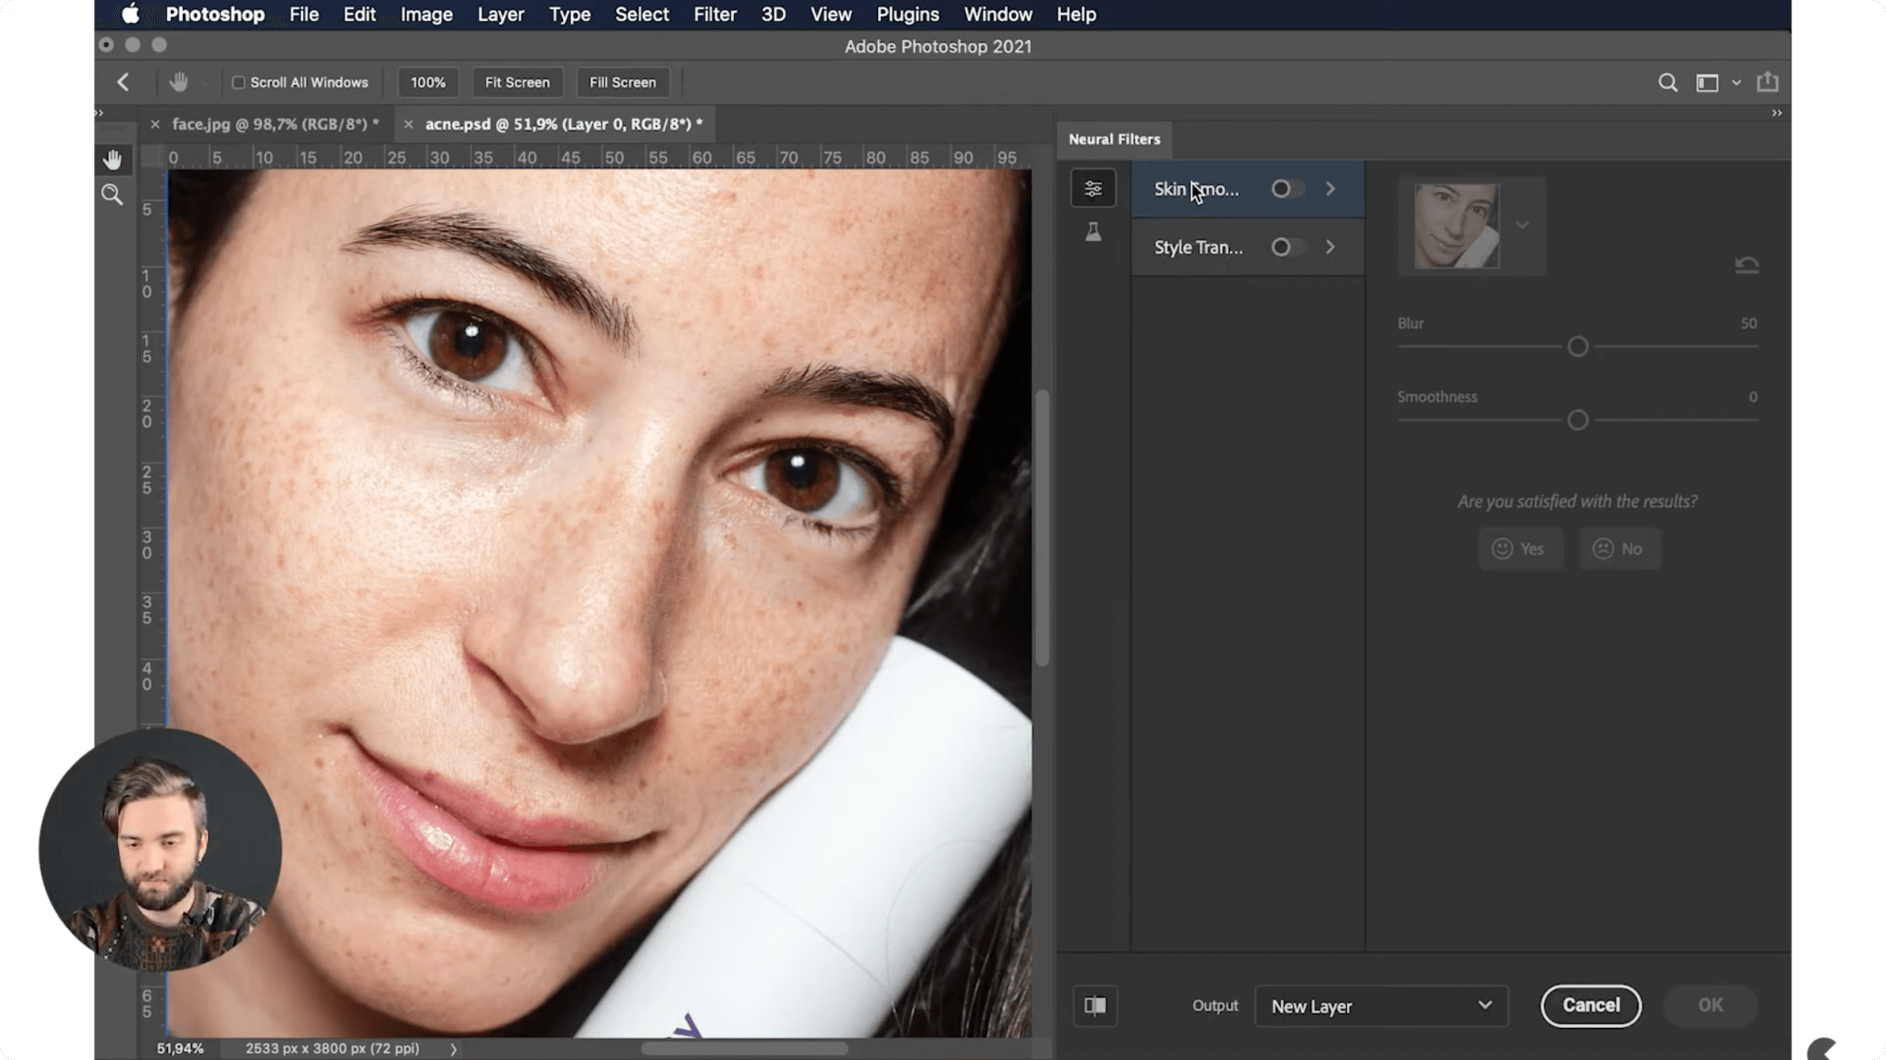Open the beta filters flask icon

click(x=1093, y=232)
